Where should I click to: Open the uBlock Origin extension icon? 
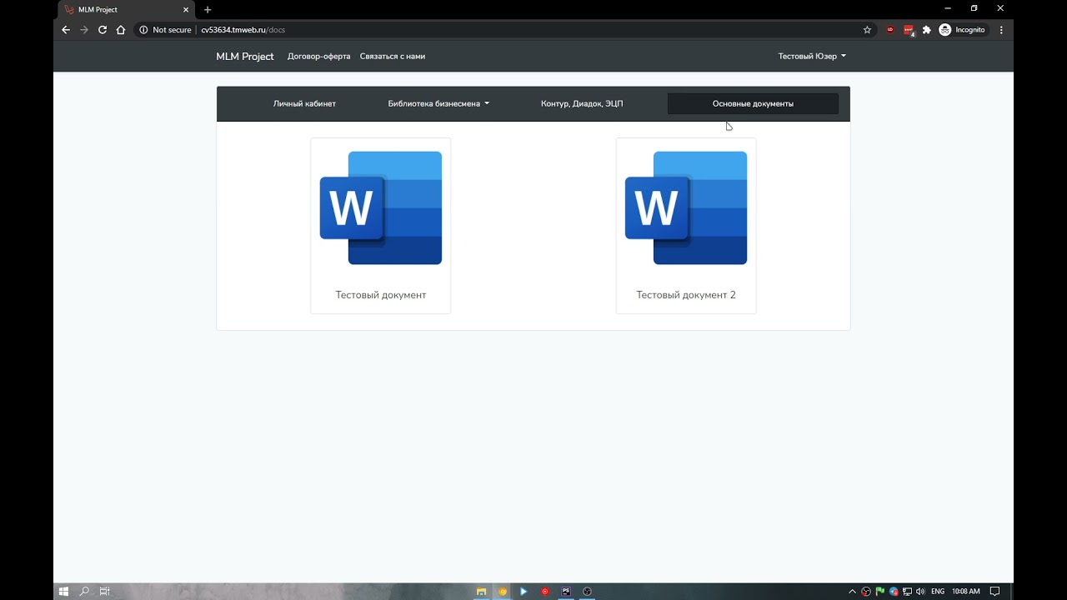point(890,30)
